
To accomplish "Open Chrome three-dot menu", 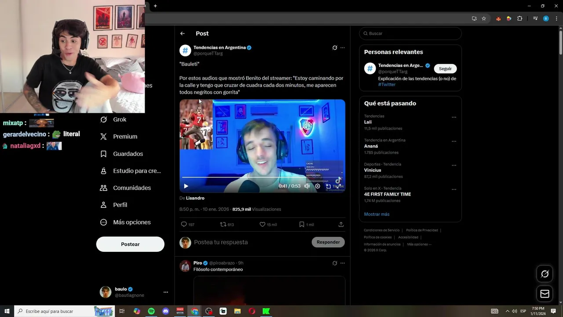I will [x=556, y=18].
